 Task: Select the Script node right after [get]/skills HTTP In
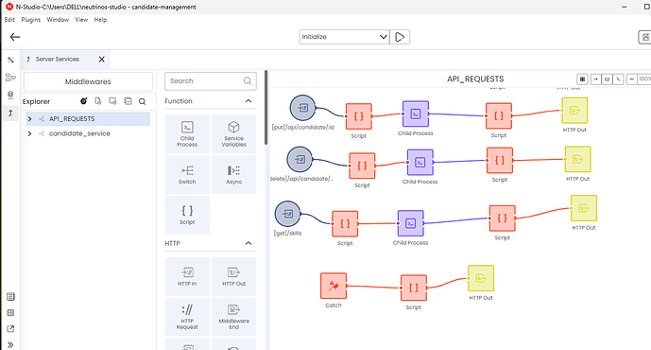(x=345, y=223)
